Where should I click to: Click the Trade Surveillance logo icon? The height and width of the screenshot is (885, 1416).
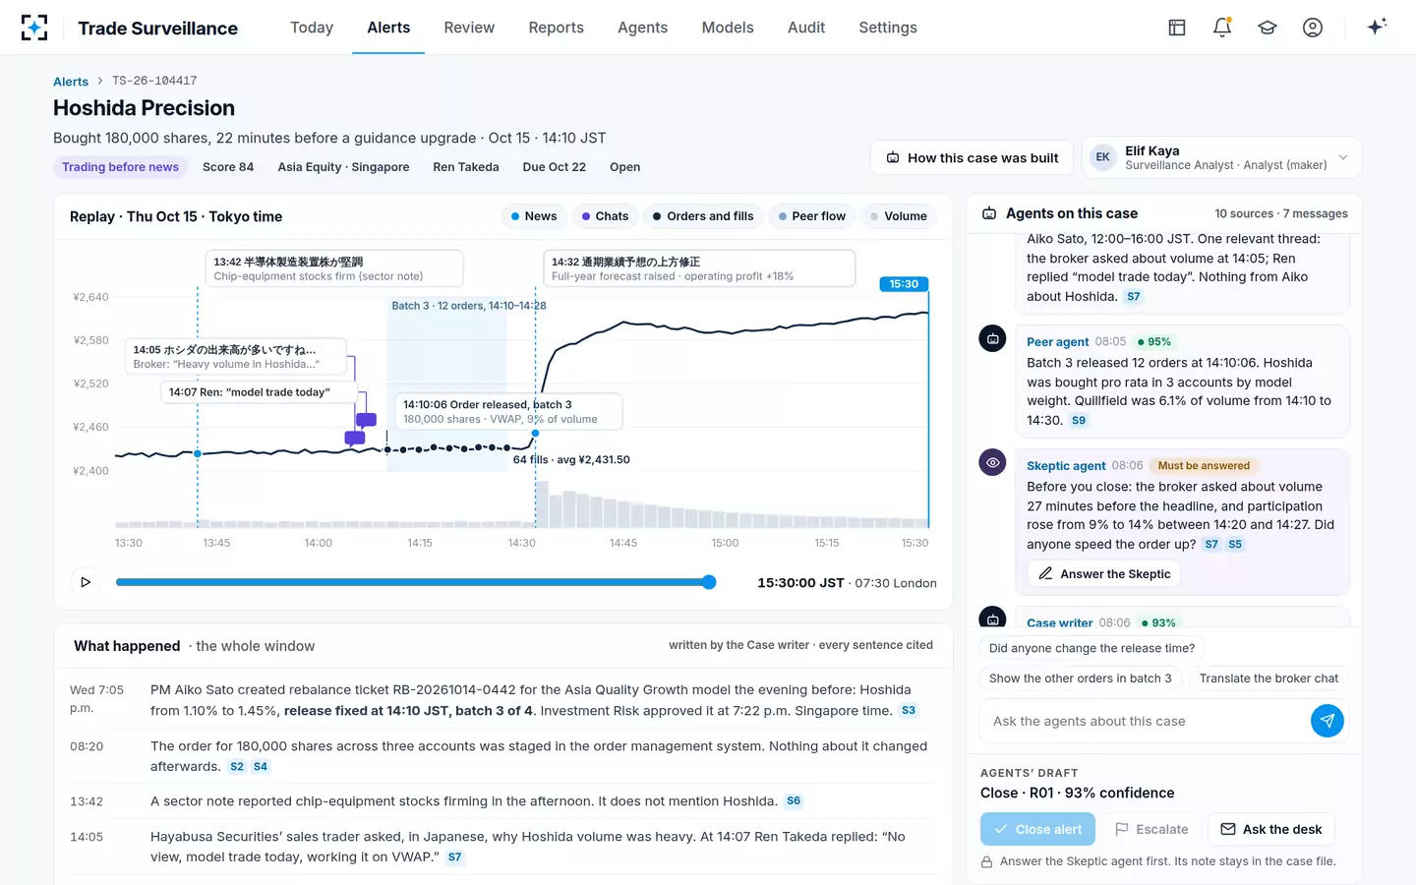[x=34, y=28]
